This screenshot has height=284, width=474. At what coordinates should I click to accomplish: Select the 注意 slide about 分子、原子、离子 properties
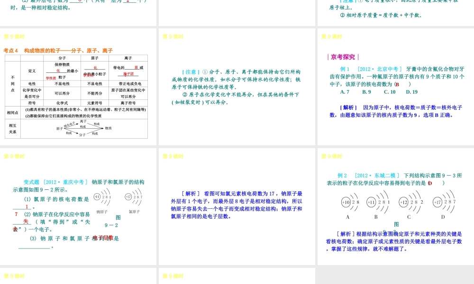[237, 87]
